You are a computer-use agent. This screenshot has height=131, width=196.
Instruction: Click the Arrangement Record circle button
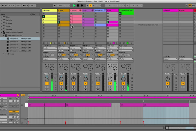tap(82, 6)
